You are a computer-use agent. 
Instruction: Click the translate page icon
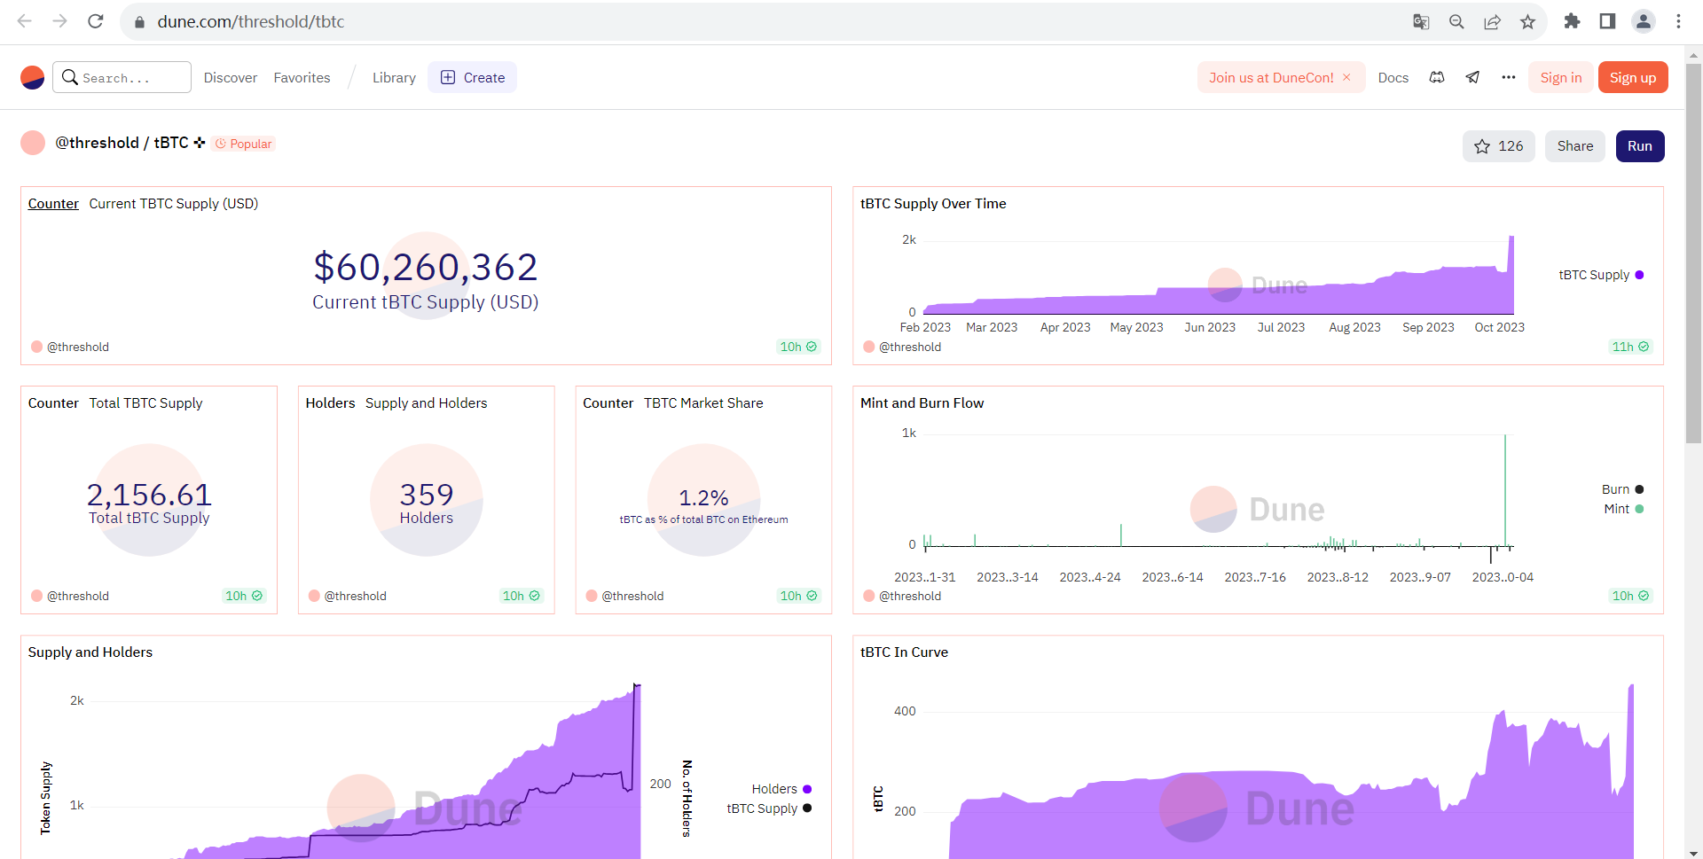pyautogui.click(x=1421, y=21)
